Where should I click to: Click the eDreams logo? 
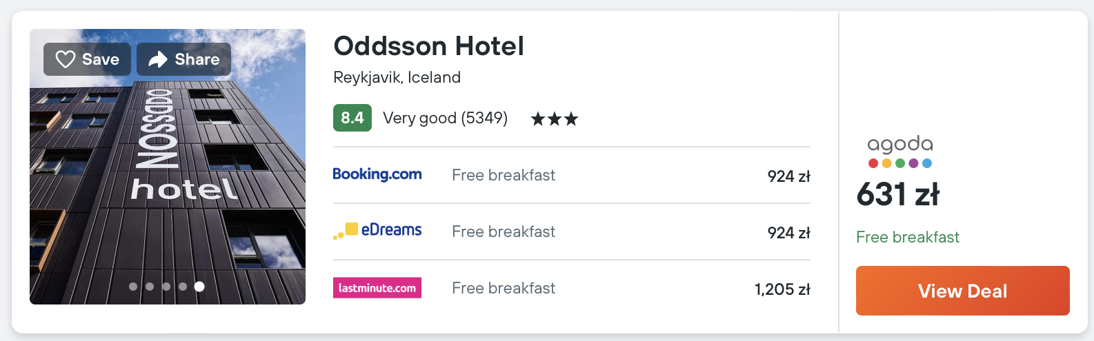[377, 231]
